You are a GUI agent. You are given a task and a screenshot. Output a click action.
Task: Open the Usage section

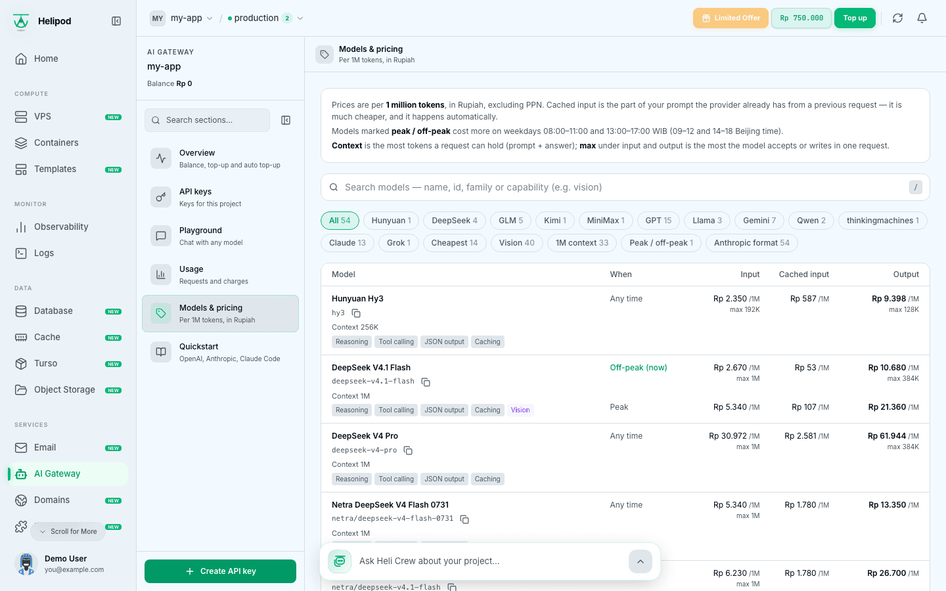tap(220, 274)
